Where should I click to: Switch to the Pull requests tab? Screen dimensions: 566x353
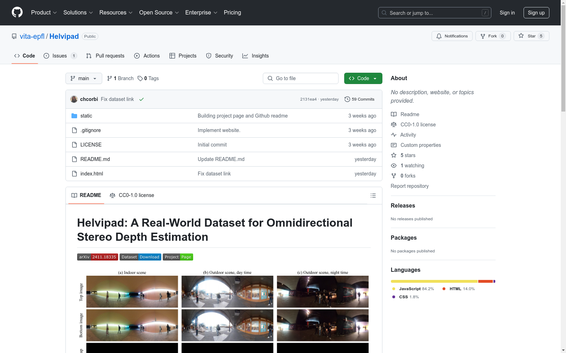pyautogui.click(x=105, y=56)
